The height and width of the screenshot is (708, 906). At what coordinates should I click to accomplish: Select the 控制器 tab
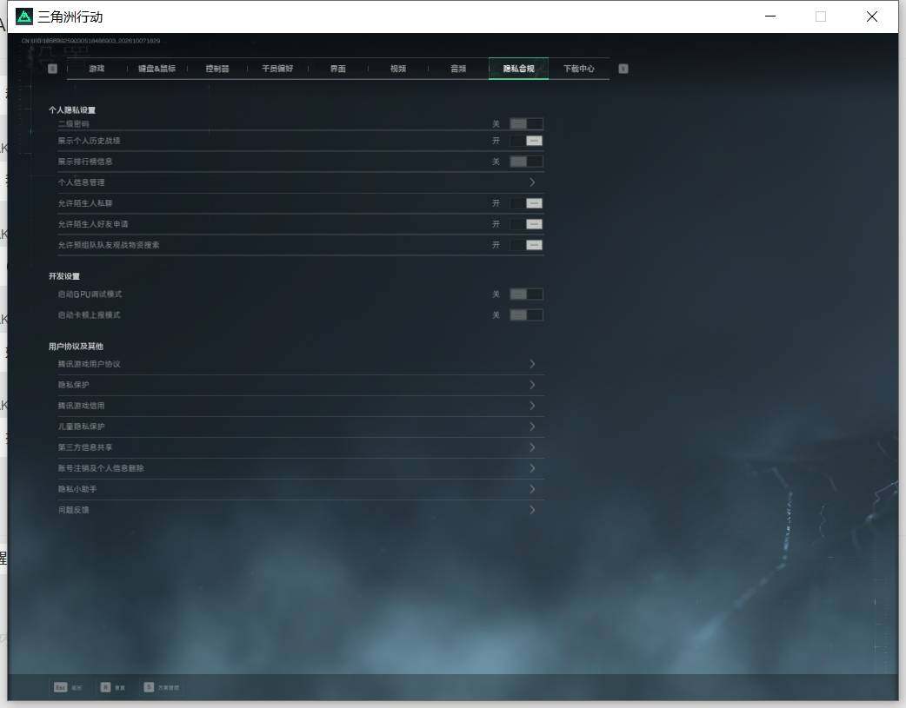point(217,69)
